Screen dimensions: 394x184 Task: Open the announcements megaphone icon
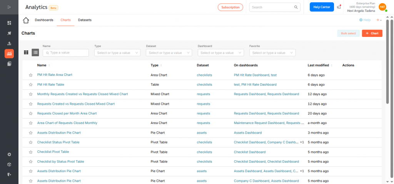click(x=339, y=7)
